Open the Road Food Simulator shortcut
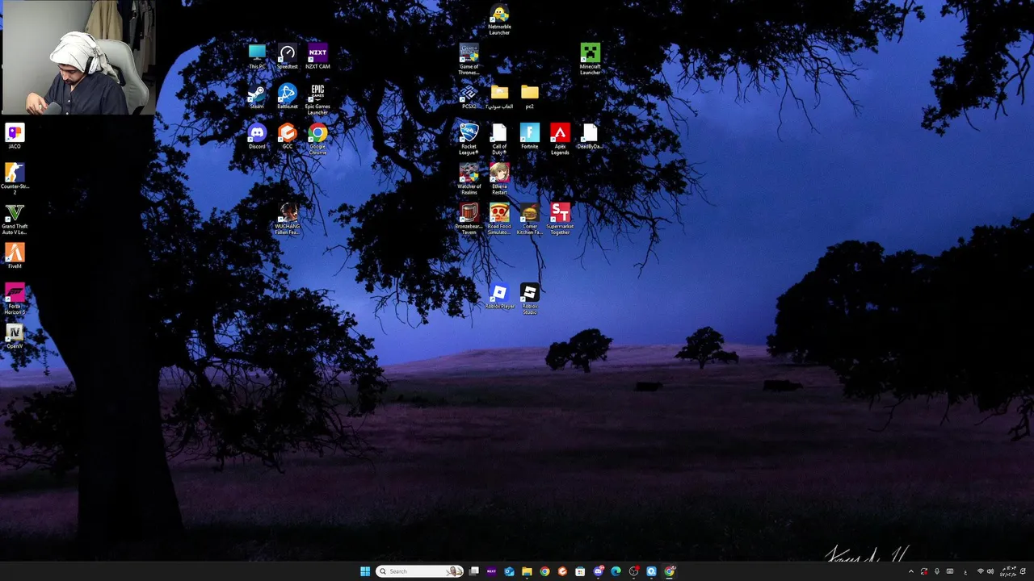 [x=499, y=219]
